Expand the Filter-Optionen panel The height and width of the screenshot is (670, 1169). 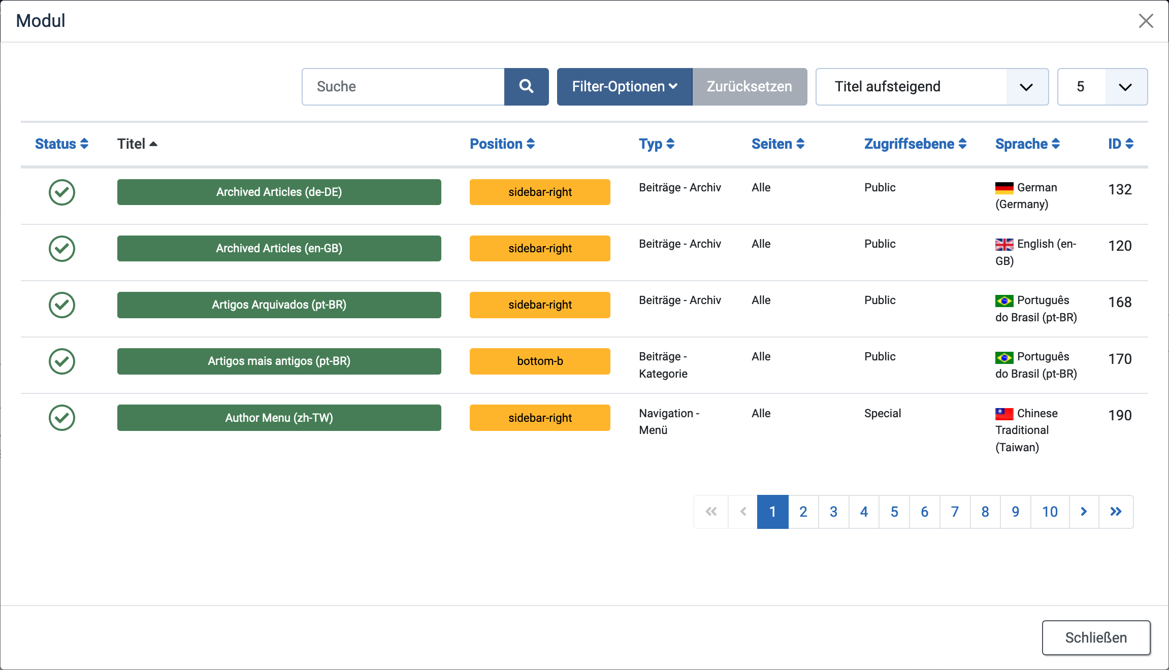(625, 87)
